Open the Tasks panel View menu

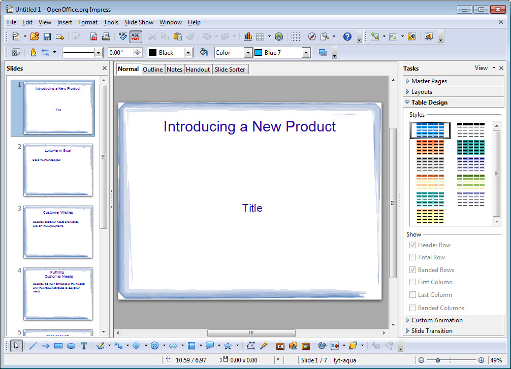click(485, 68)
